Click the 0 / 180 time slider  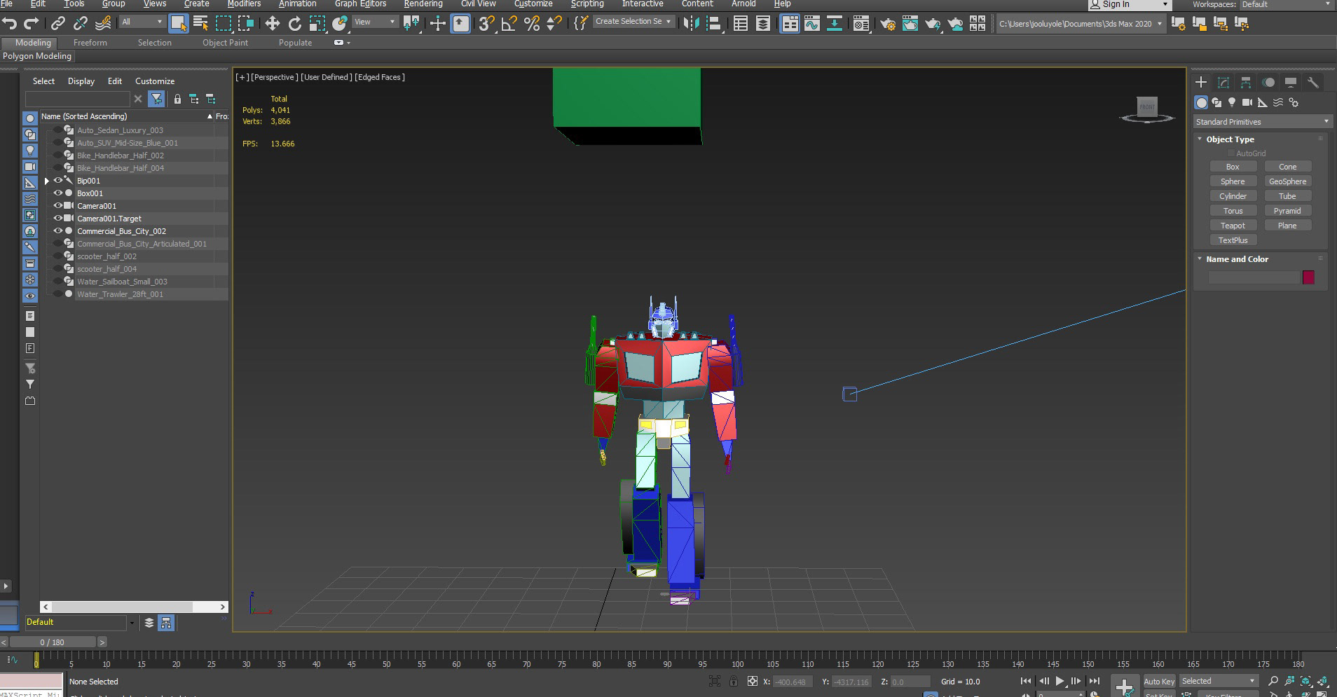53,642
